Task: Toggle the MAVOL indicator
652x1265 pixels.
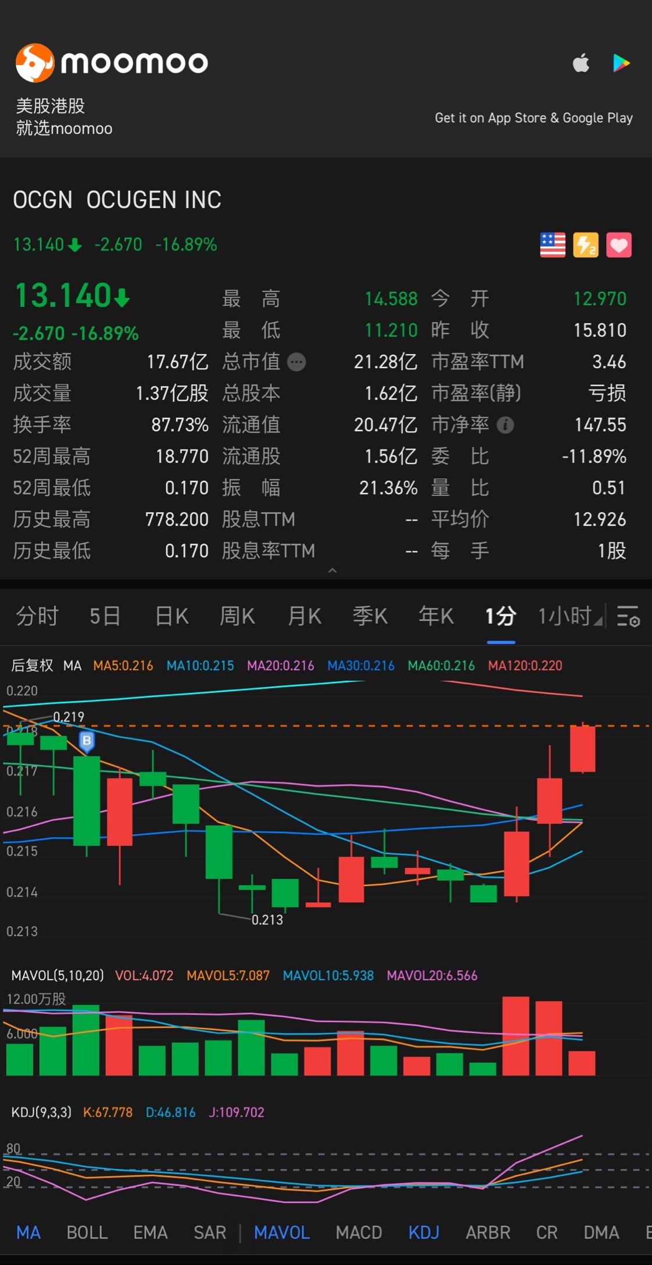Action: tap(282, 1232)
